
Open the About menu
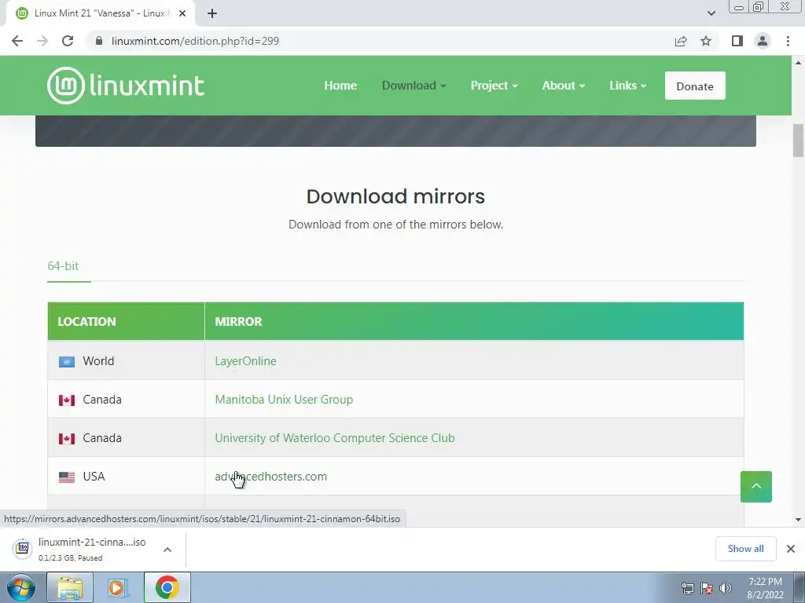tap(563, 86)
